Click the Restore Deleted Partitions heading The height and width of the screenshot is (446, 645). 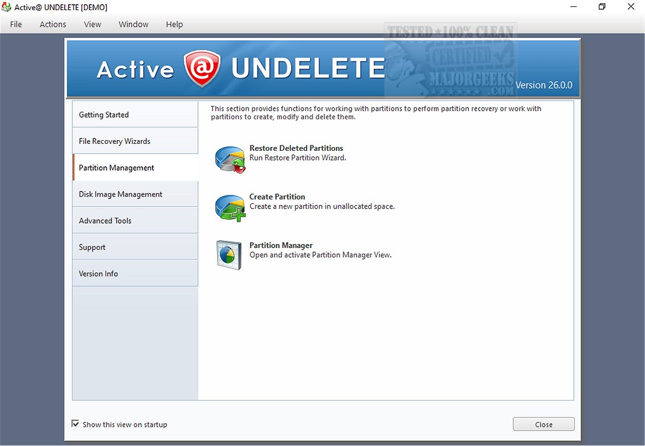coord(296,148)
